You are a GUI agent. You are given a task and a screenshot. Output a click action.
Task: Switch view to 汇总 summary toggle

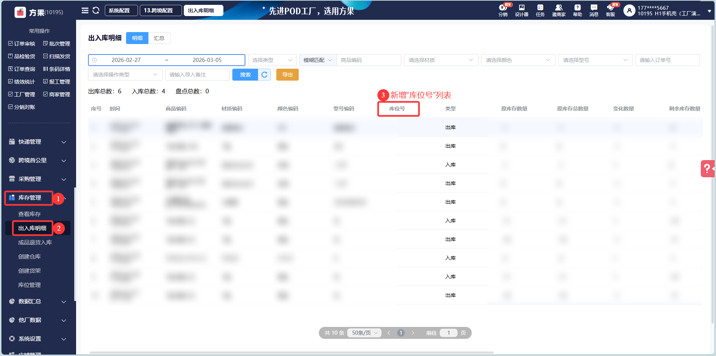click(159, 38)
